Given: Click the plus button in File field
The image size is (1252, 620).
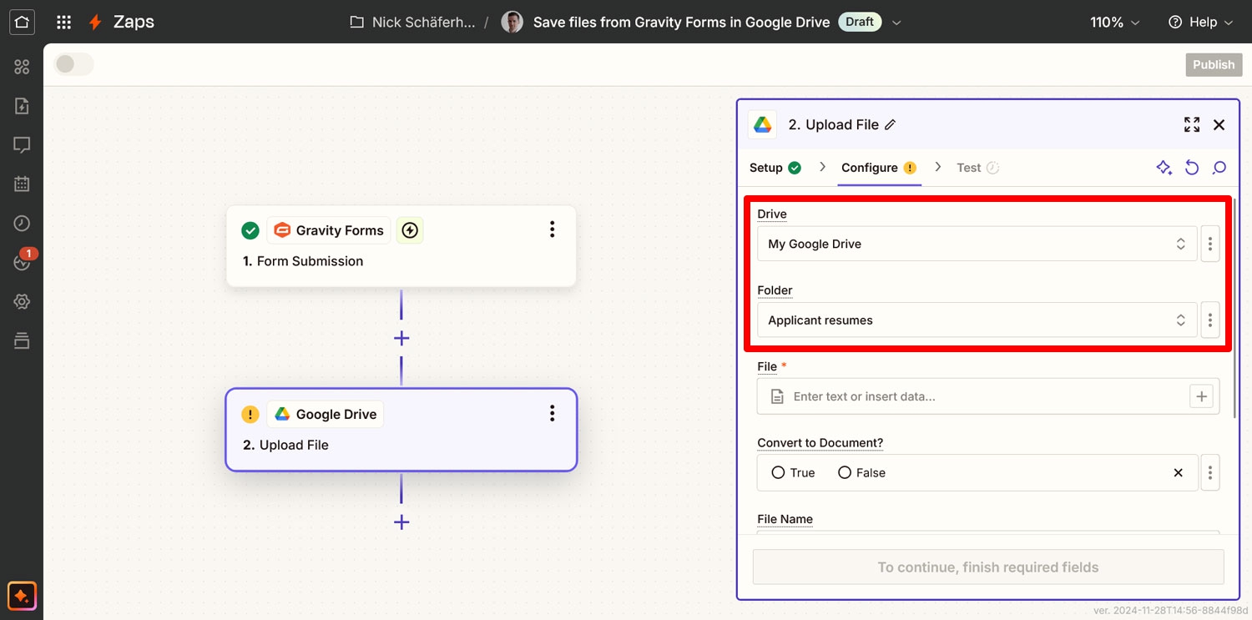Looking at the screenshot, I should tap(1201, 396).
